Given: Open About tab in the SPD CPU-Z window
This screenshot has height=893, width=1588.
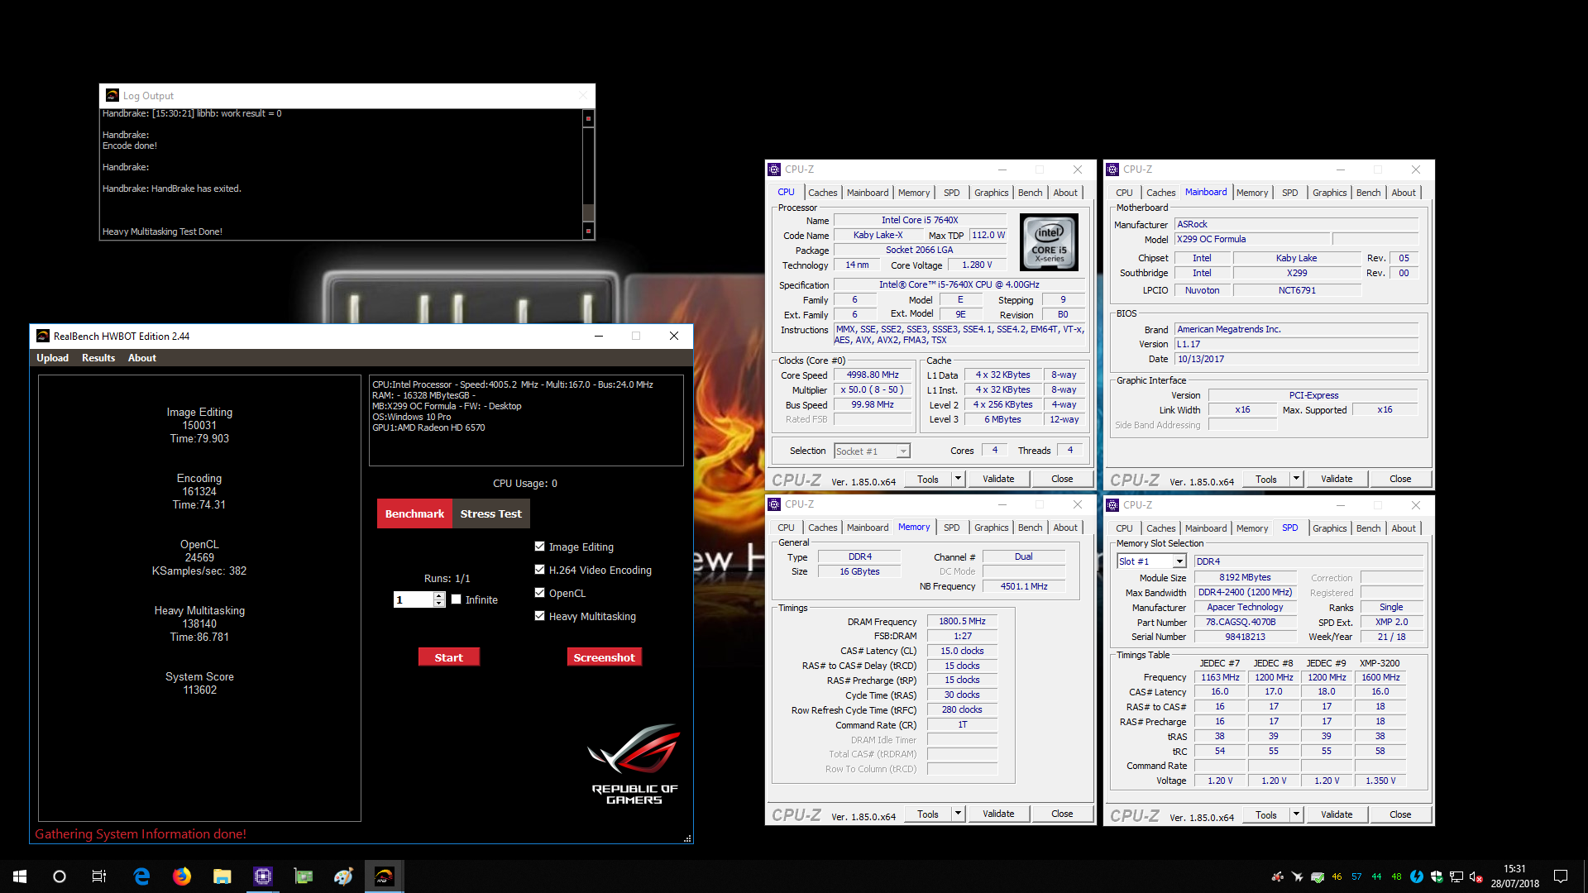Looking at the screenshot, I should point(1403,528).
